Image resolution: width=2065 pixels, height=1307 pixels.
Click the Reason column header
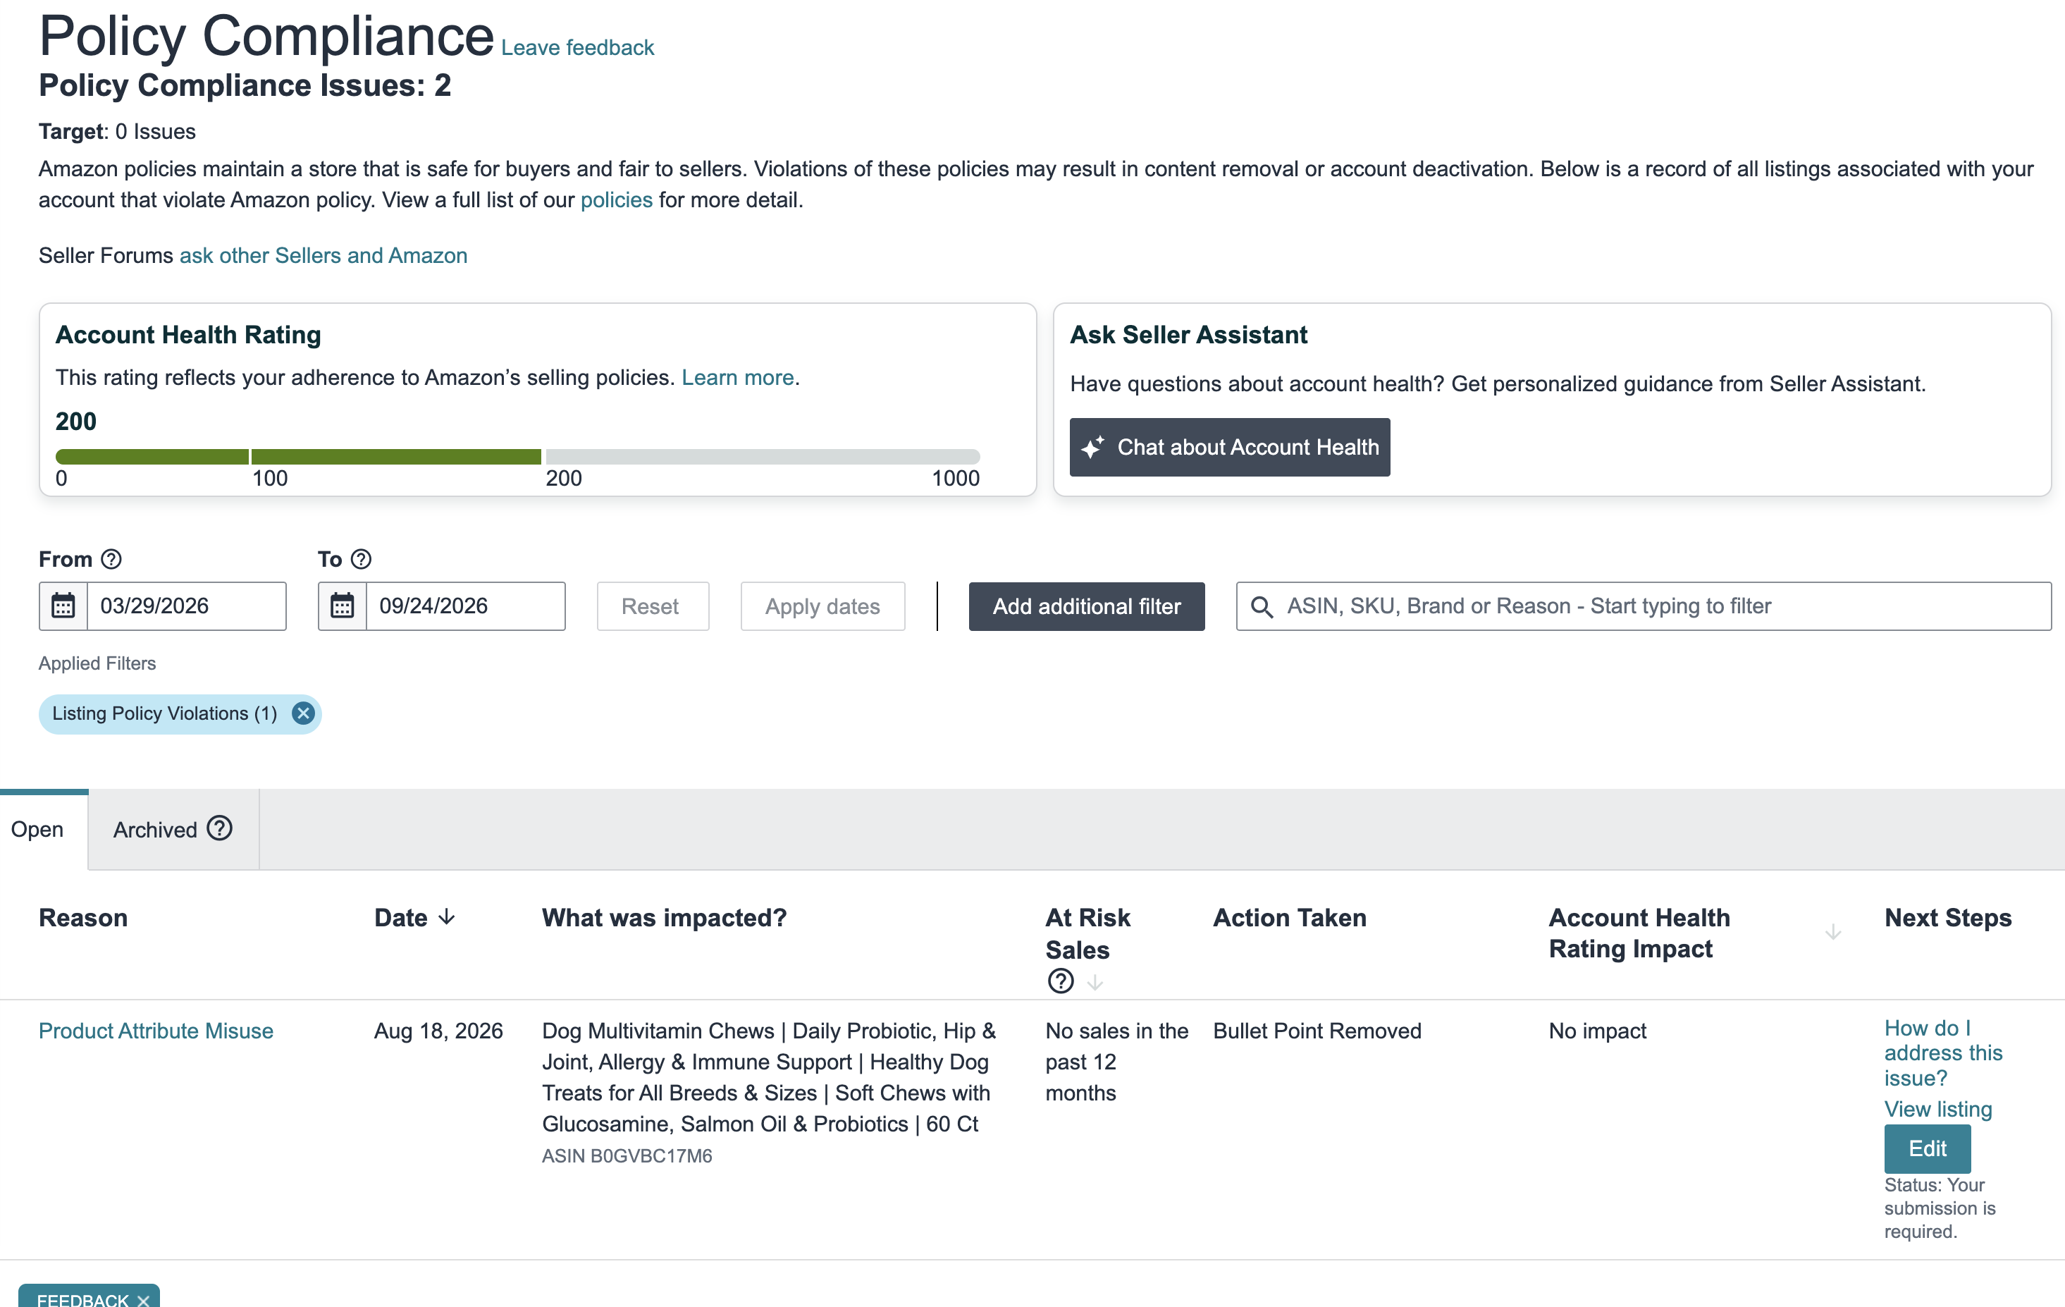pyautogui.click(x=83, y=918)
